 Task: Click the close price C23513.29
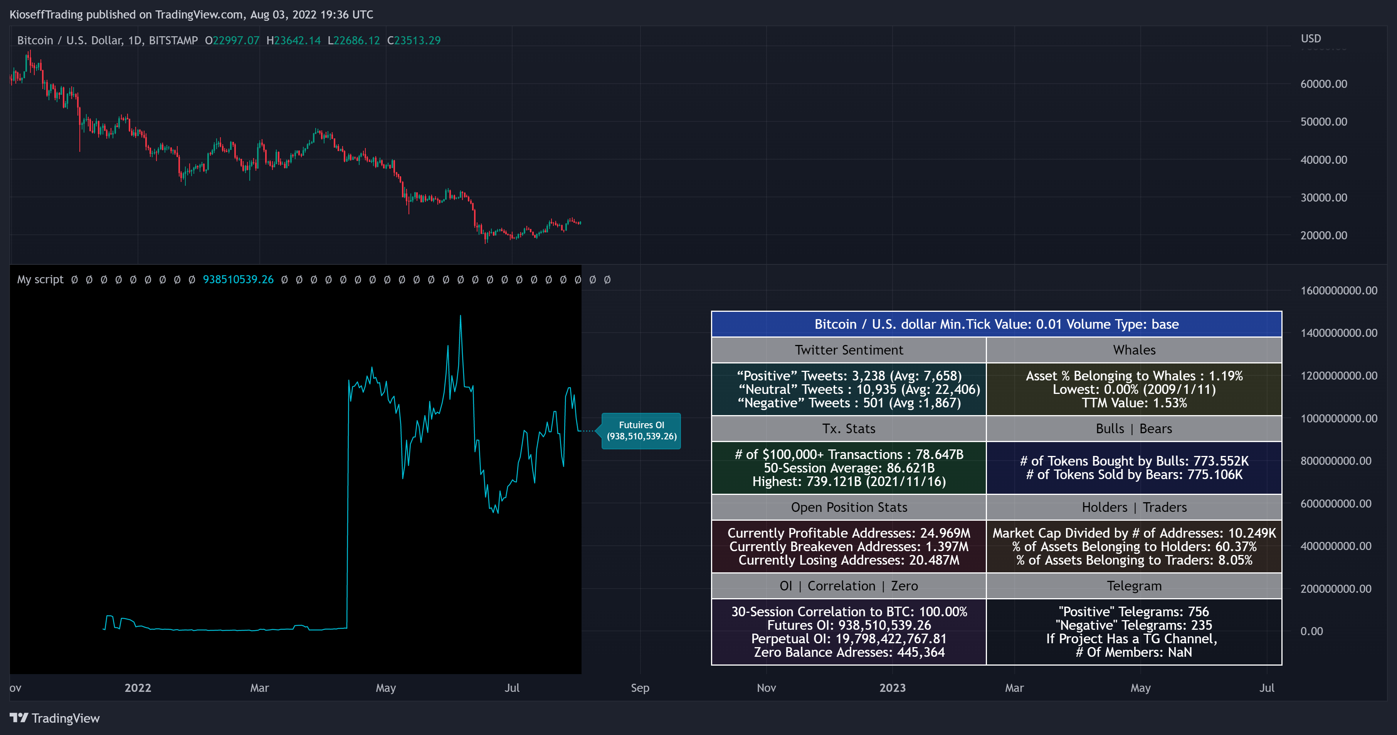(414, 40)
